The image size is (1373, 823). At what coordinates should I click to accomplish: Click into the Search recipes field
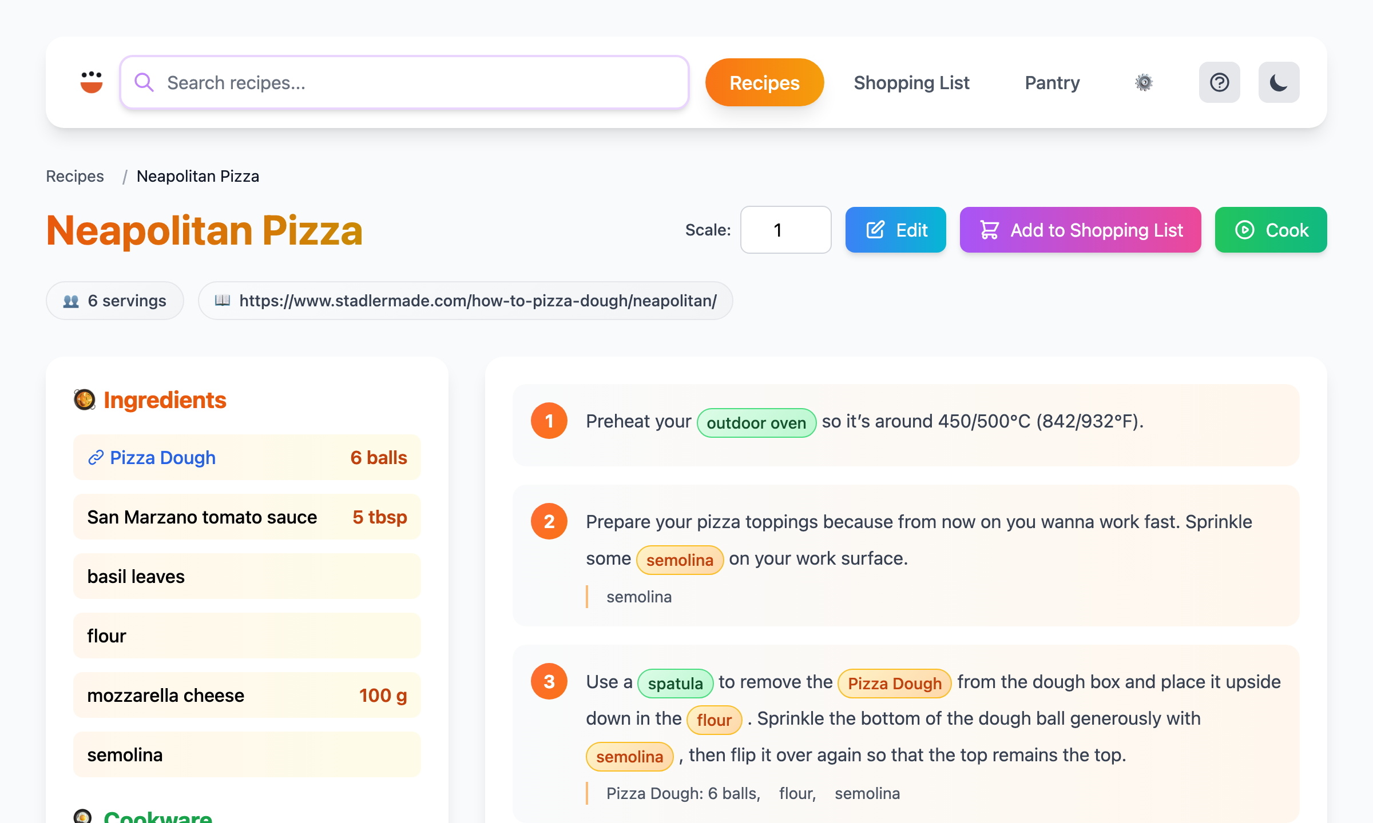[423, 82]
